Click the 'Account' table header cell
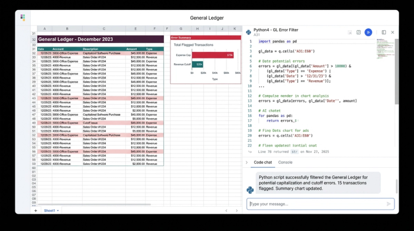414x231 pixels. (x=67, y=49)
